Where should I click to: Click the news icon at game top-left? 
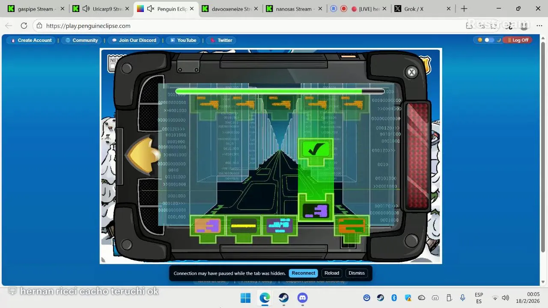114,63
